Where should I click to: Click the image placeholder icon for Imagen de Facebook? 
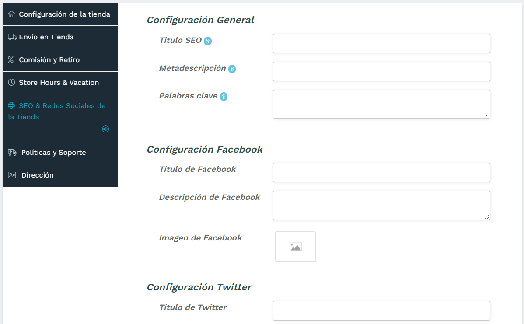point(295,247)
